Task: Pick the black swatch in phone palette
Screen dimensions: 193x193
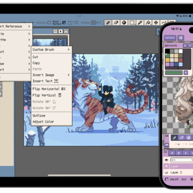Action: point(167,51)
